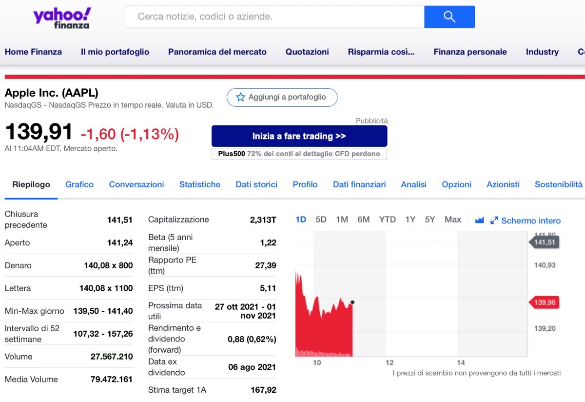Click Prossima data utili date value
This screenshot has height=402, width=585.
click(x=246, y=311)
